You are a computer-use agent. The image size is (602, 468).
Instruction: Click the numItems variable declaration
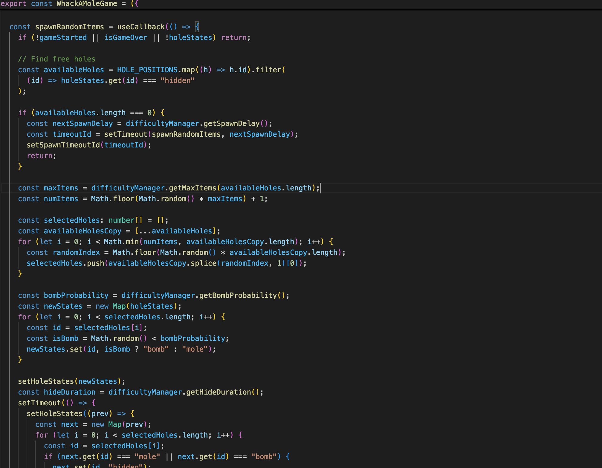point(61,199)
